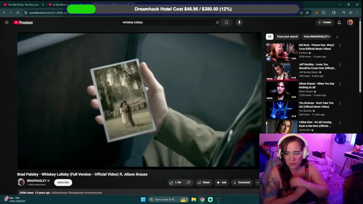The image size is (363, 204).
Task: Go to YouTube Premium home logo
Action: point(23,22)
